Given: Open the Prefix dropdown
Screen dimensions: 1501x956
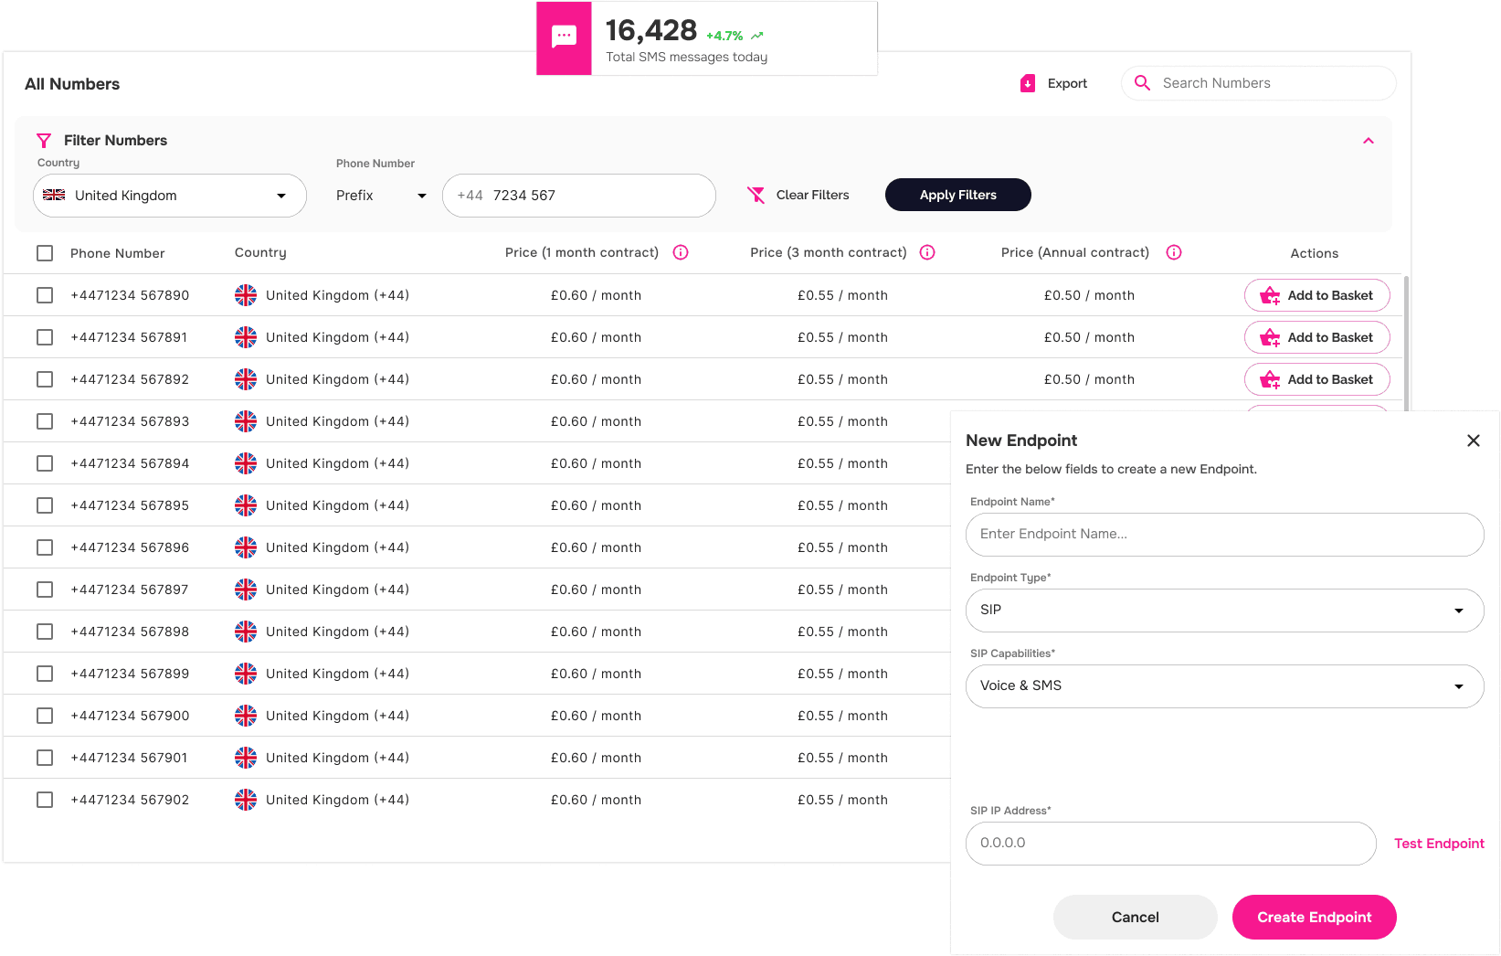Looking at the screenshot, I should click(381, 196).
